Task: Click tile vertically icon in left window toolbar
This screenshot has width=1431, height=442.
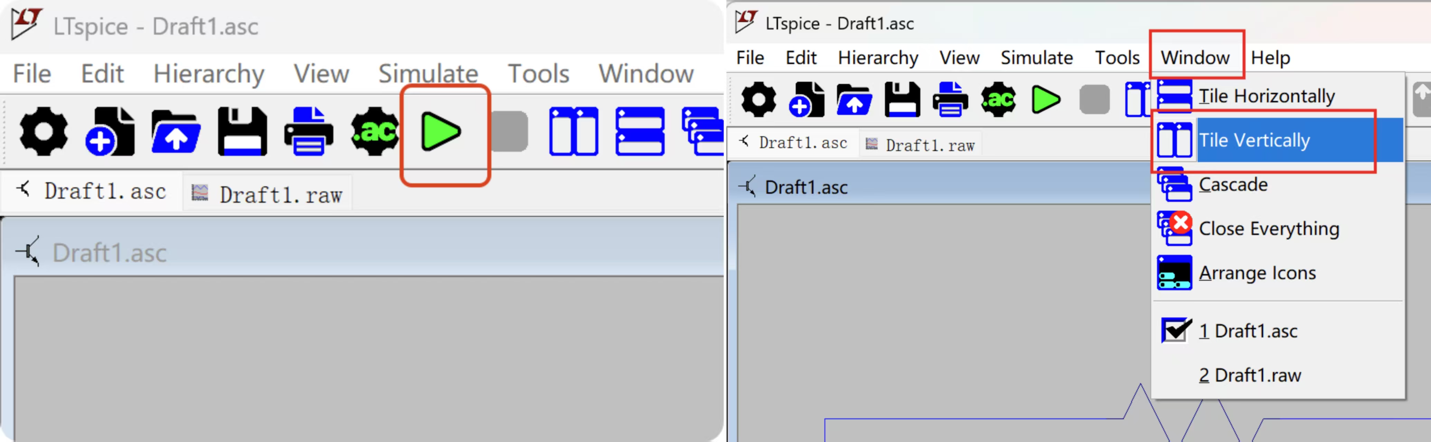Action: [573, 132]
